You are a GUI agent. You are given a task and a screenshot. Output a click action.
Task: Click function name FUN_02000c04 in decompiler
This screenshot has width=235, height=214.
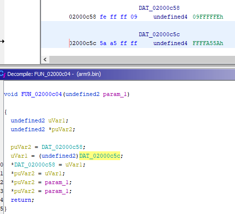42,95
